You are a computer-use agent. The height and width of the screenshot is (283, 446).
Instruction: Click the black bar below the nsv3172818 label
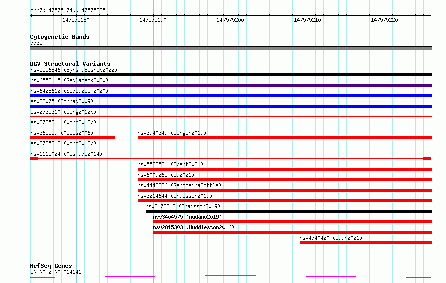click(289, 212)
